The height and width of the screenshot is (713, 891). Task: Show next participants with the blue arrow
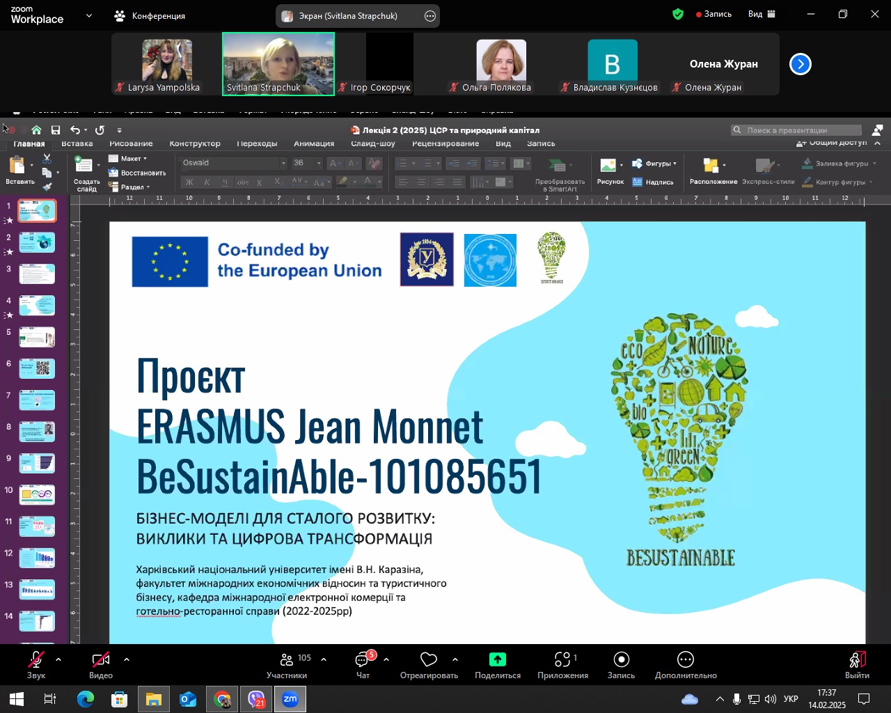[x=801, y=64]
